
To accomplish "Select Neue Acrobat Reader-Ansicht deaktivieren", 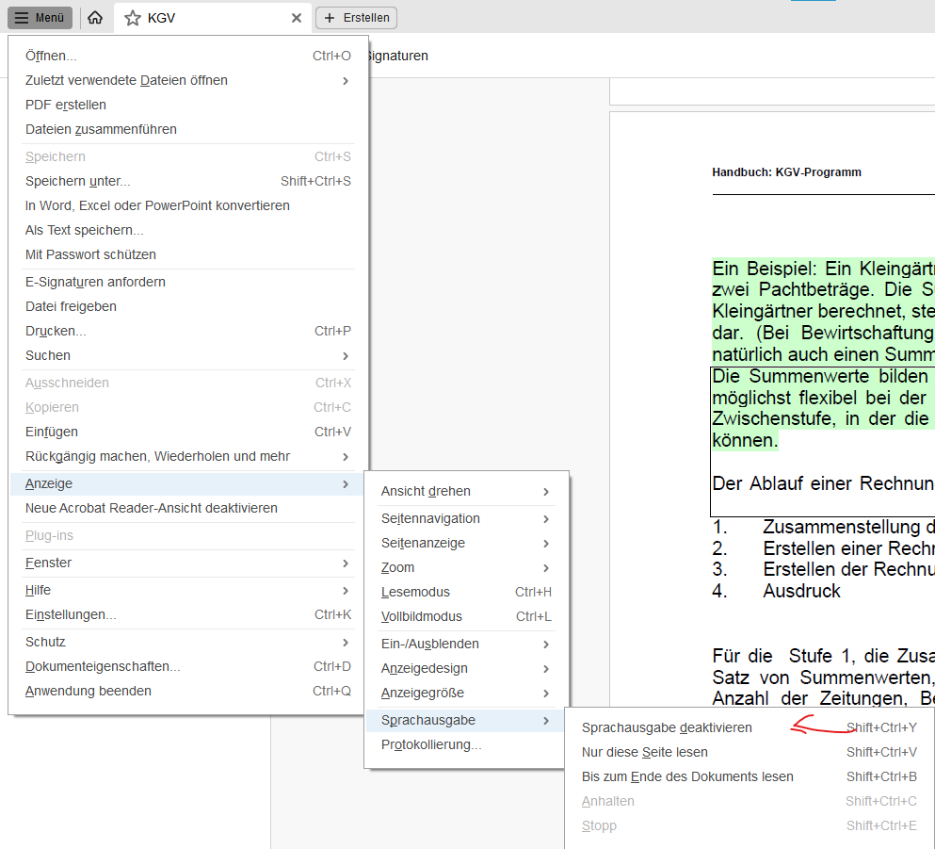I will pyautogui.click(x=187, y=508).
